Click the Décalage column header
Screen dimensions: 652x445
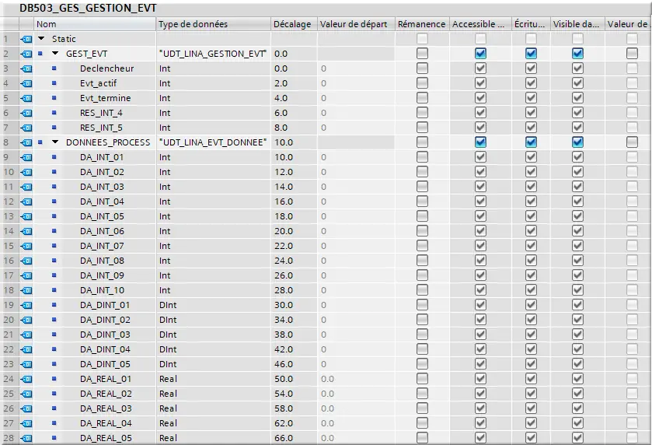tap(294, 24)
